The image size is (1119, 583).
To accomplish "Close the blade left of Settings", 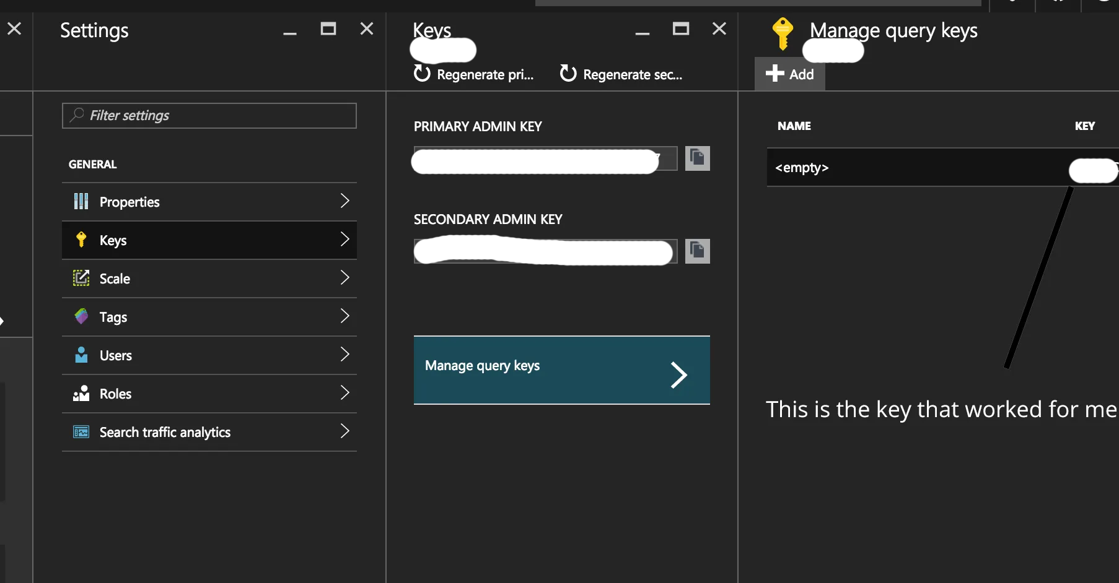I will 14,28.
